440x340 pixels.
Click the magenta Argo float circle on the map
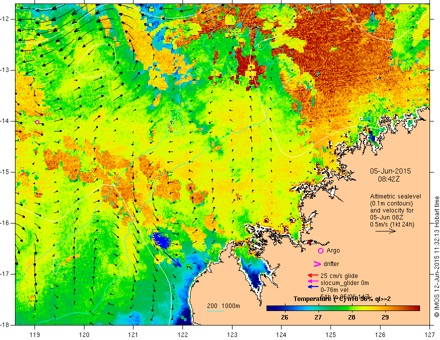[37, 122]
